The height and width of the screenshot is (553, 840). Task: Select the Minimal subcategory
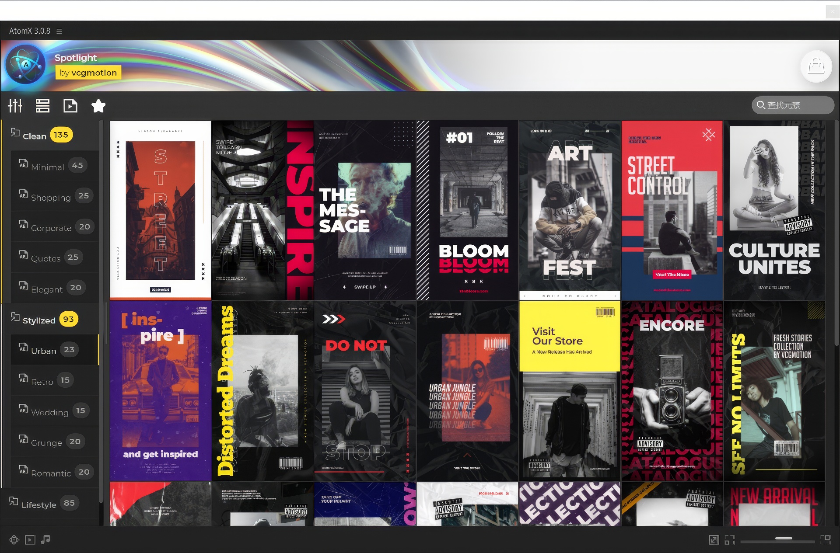55,166
